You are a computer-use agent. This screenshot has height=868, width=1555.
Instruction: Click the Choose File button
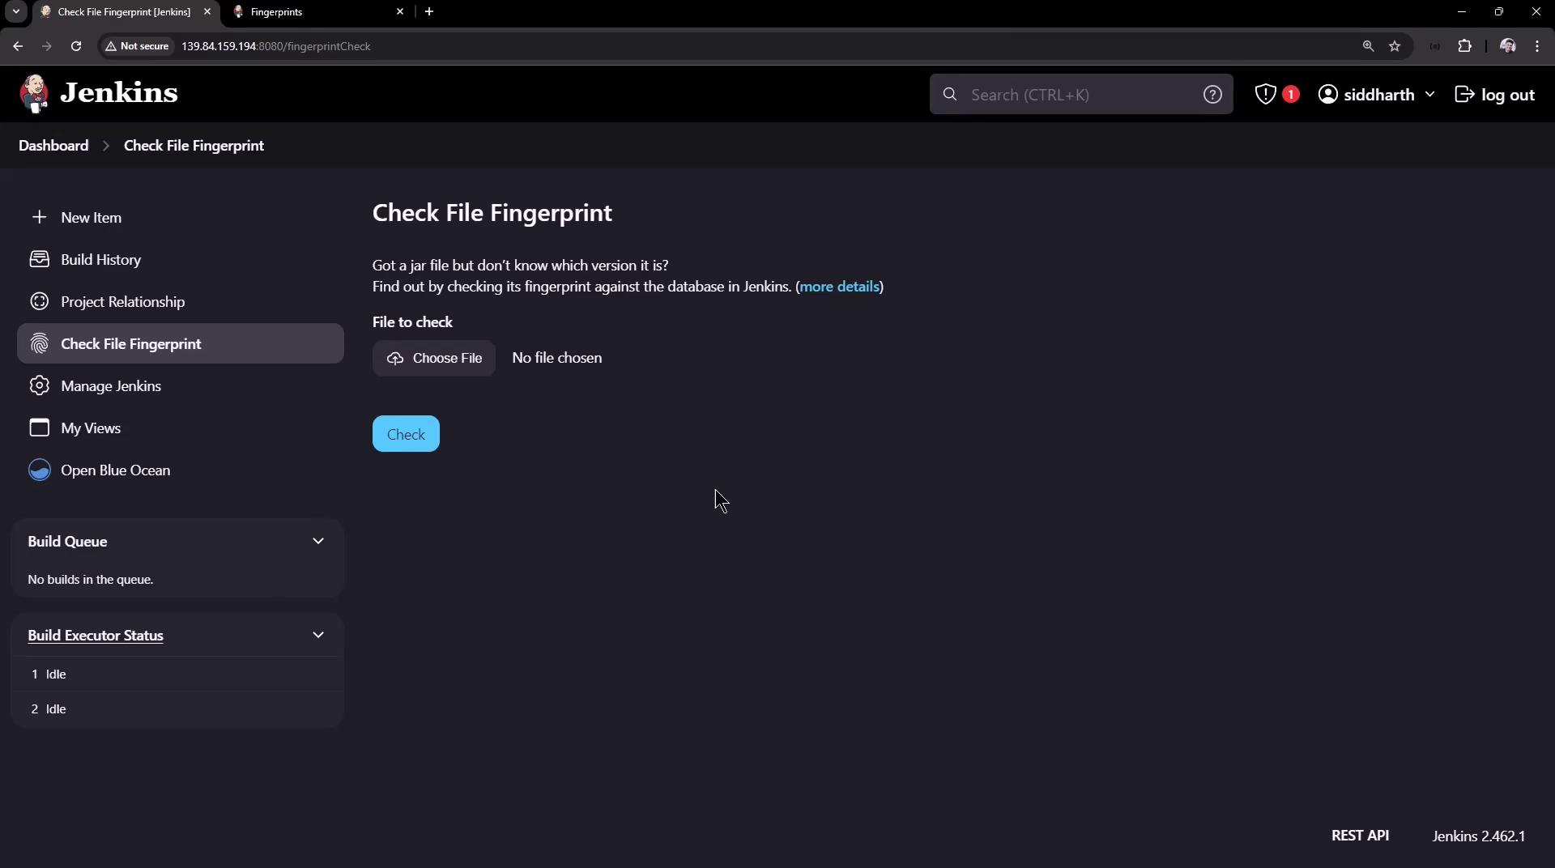click(x=434, y=358)
